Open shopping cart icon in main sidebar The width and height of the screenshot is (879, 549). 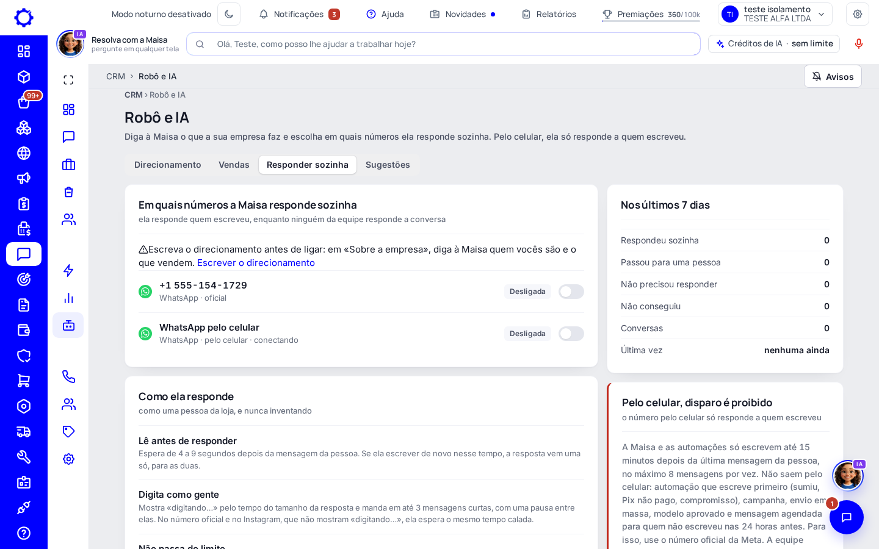click(24, 381)
